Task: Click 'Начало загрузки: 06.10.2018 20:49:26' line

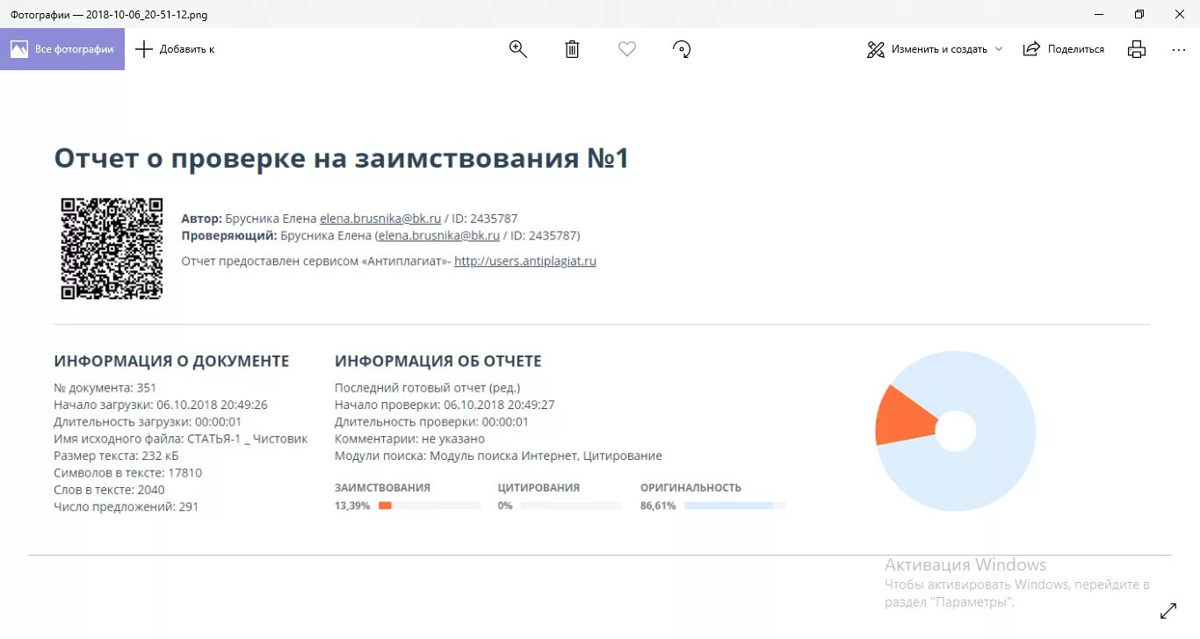Action: coord(161,405)
